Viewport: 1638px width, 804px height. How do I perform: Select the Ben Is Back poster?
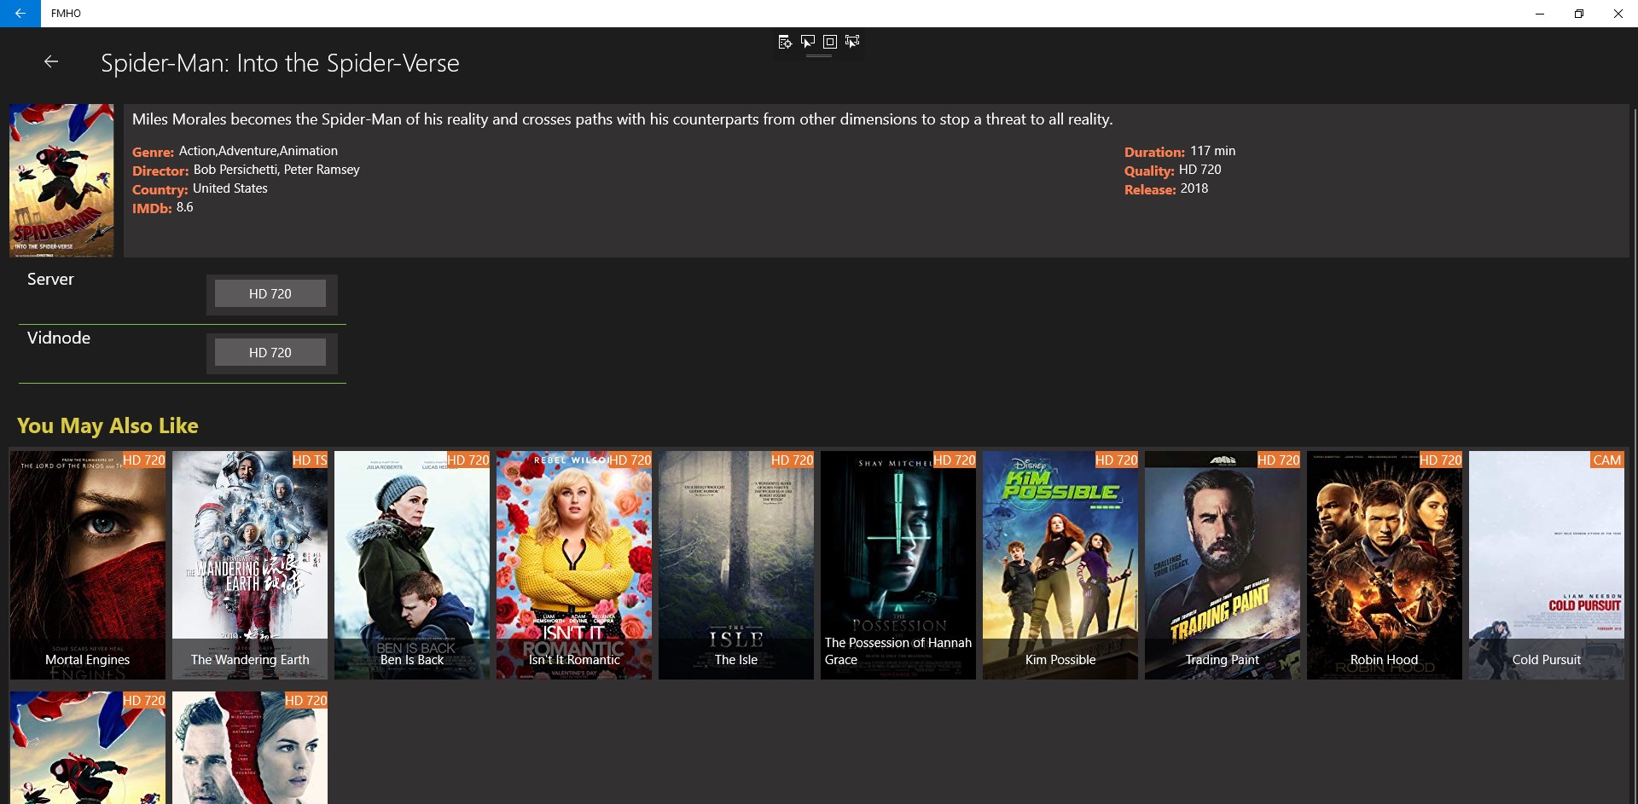click(x=412, y=565)
